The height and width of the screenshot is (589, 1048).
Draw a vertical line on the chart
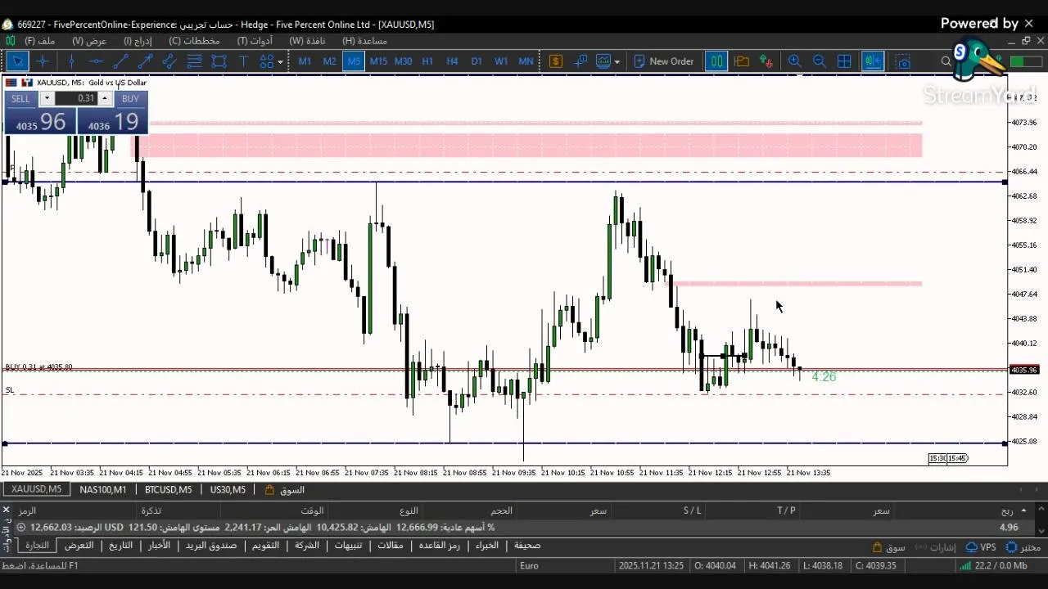tap(71, 61)
